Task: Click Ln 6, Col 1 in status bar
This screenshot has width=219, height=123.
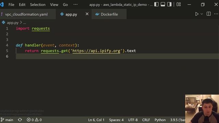Action: coord(96,120)
